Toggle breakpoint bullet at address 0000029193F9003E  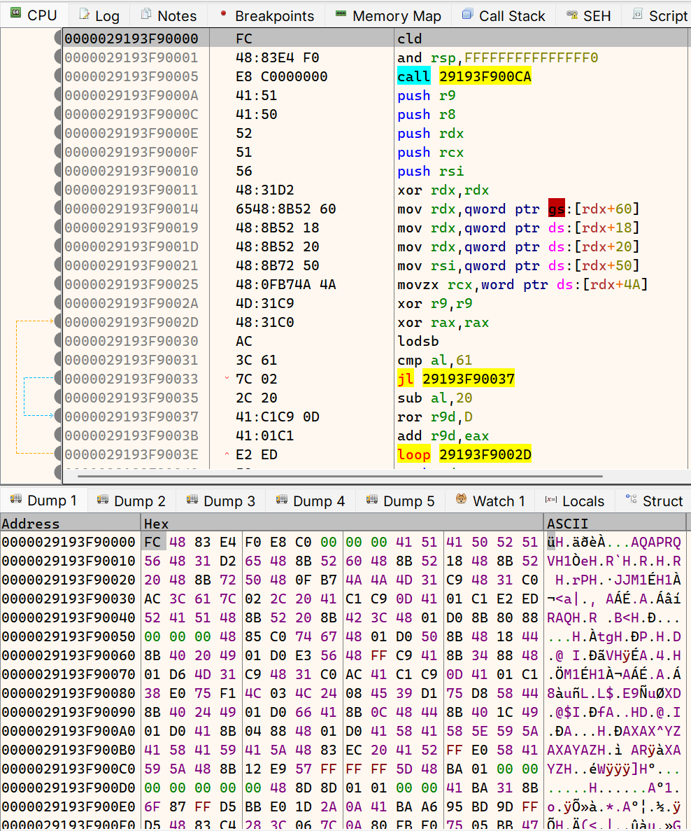coord(58,454)
